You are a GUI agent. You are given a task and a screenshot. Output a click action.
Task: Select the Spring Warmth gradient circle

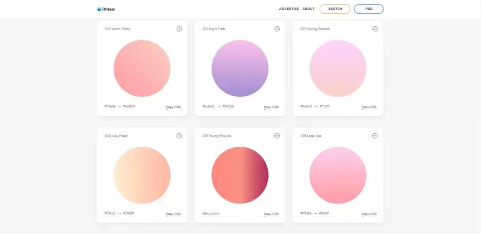point(338,68)
